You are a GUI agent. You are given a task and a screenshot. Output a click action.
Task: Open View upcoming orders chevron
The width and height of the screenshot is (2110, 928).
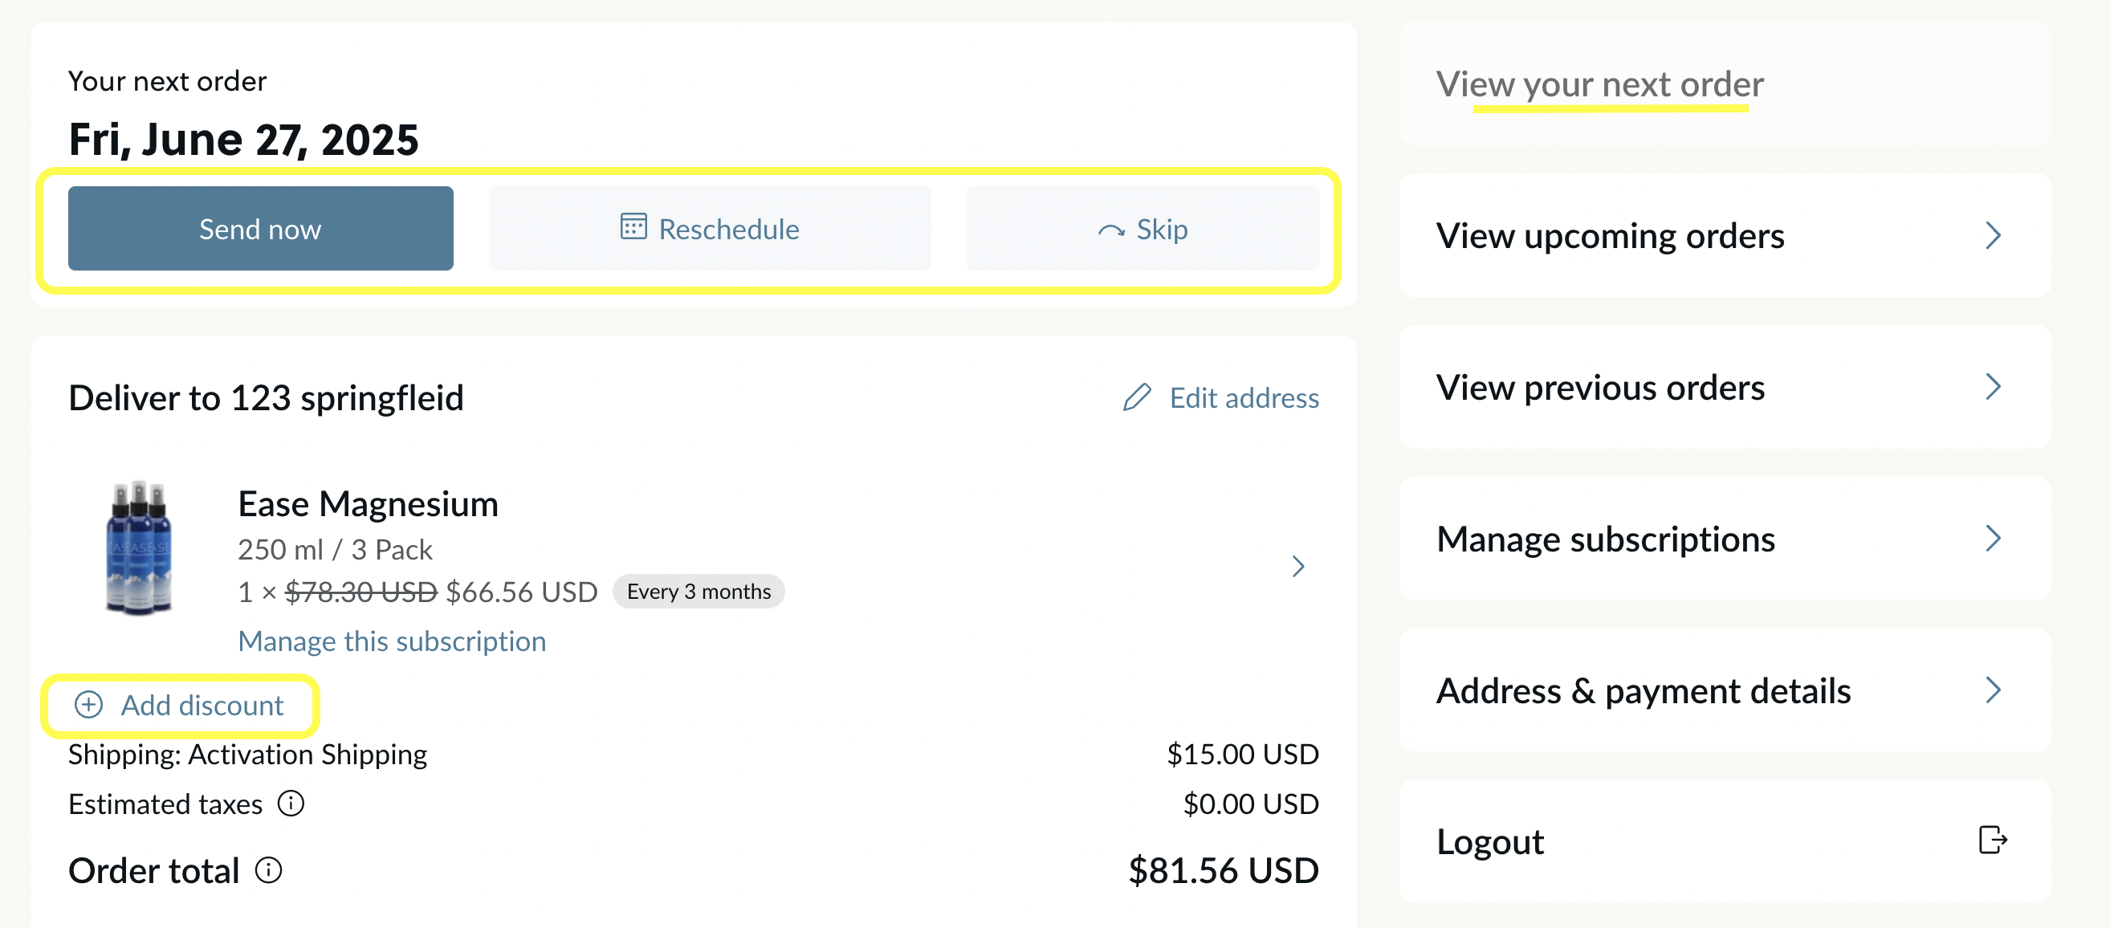(1993, 236)
